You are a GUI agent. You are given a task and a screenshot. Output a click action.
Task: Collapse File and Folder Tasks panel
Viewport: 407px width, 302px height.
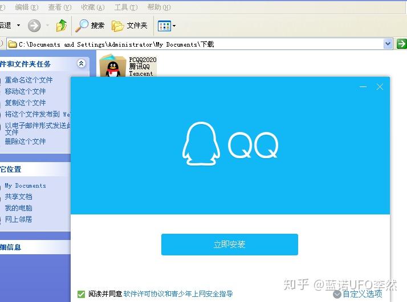click(x=81, y=64)
